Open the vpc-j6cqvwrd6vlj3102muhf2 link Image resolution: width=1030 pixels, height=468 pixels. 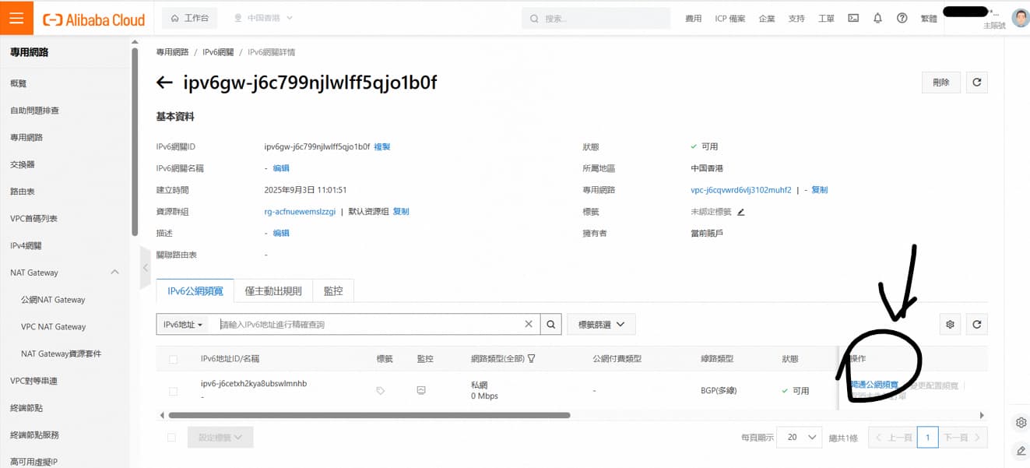coord(735,190)
